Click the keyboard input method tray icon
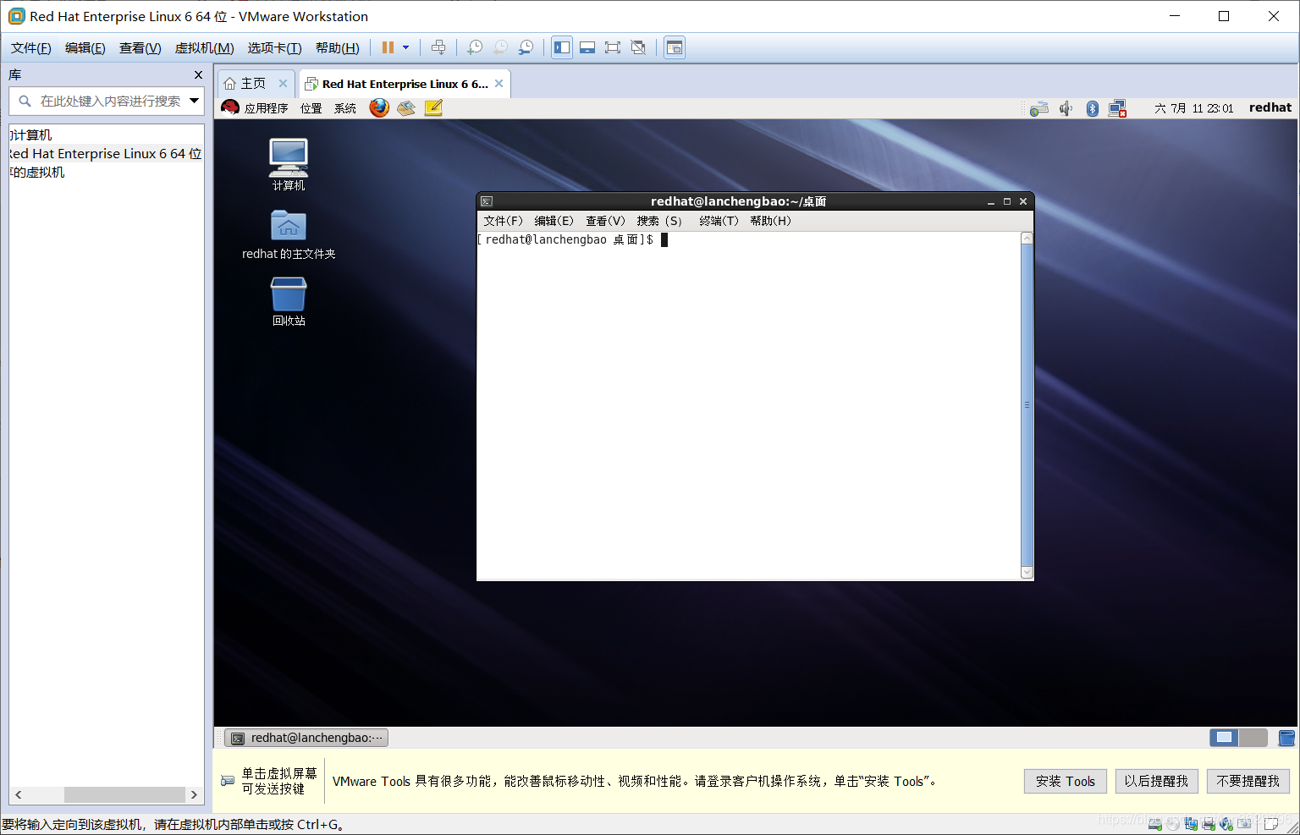The width and height of the screenshot is (1300, 835). tap(1039, 108)
